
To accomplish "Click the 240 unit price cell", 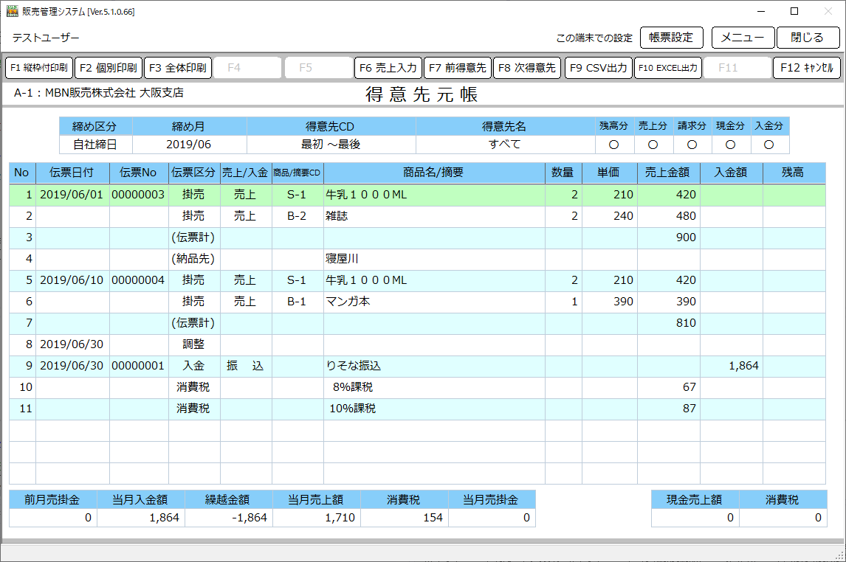I will tap(609, 216).
